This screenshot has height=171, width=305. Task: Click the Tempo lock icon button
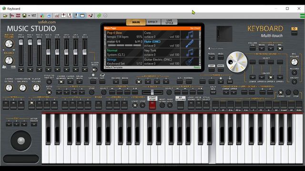[221, 82]
